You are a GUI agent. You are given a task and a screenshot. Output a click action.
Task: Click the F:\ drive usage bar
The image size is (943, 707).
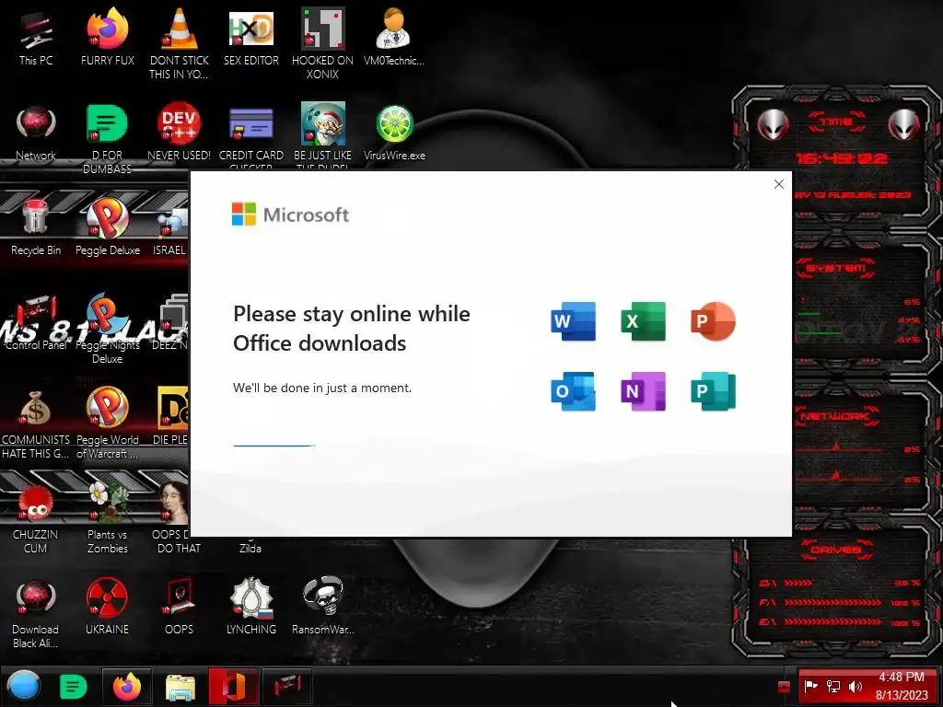point(832,602)
